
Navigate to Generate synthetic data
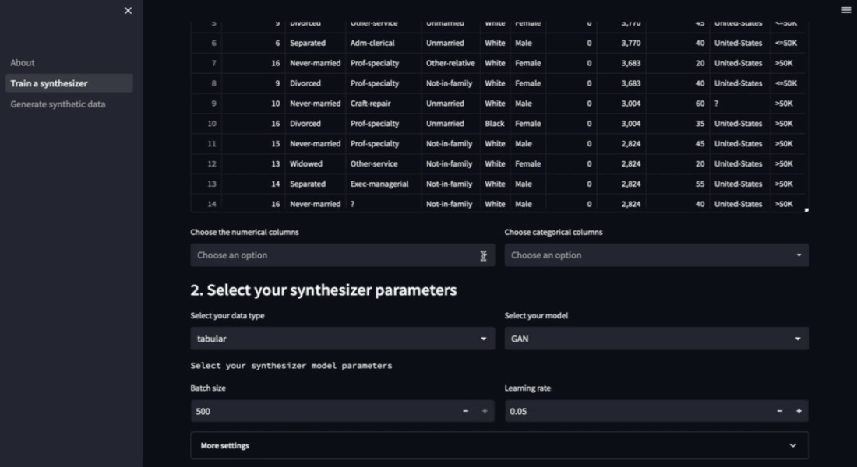point(58,104)
